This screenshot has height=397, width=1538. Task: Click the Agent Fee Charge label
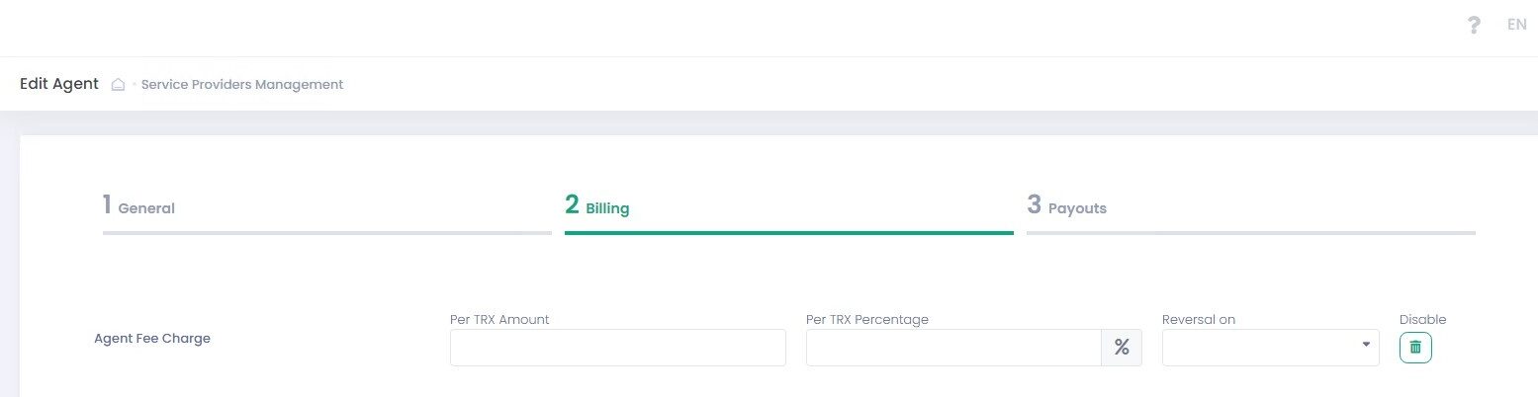click(x=152, y=338)
